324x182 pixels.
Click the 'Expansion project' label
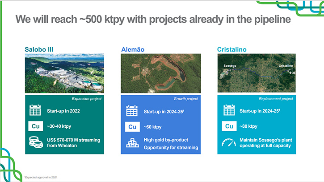click(87, 99)
